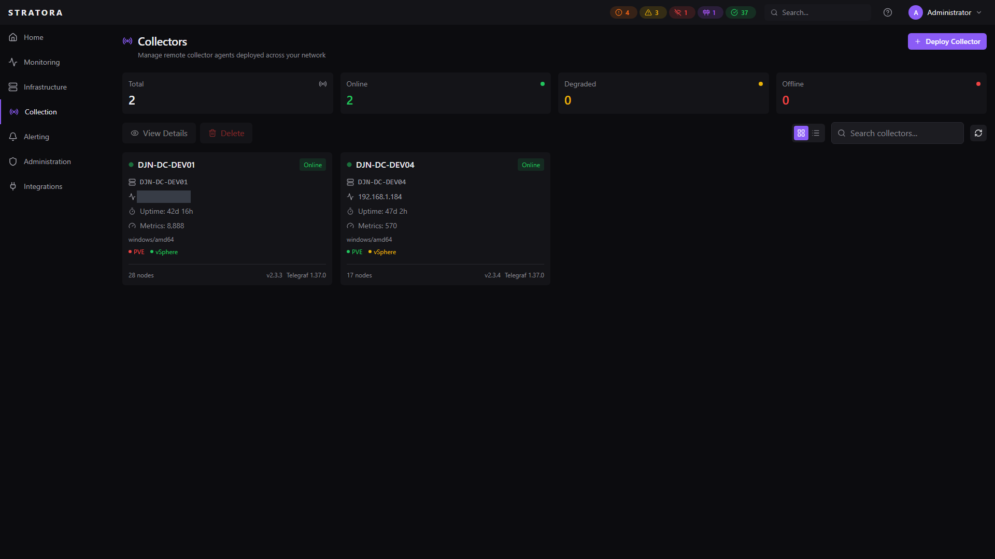Focus the global Search field
Viewport: 995px width, 559px height.
[x=817, y=12]
